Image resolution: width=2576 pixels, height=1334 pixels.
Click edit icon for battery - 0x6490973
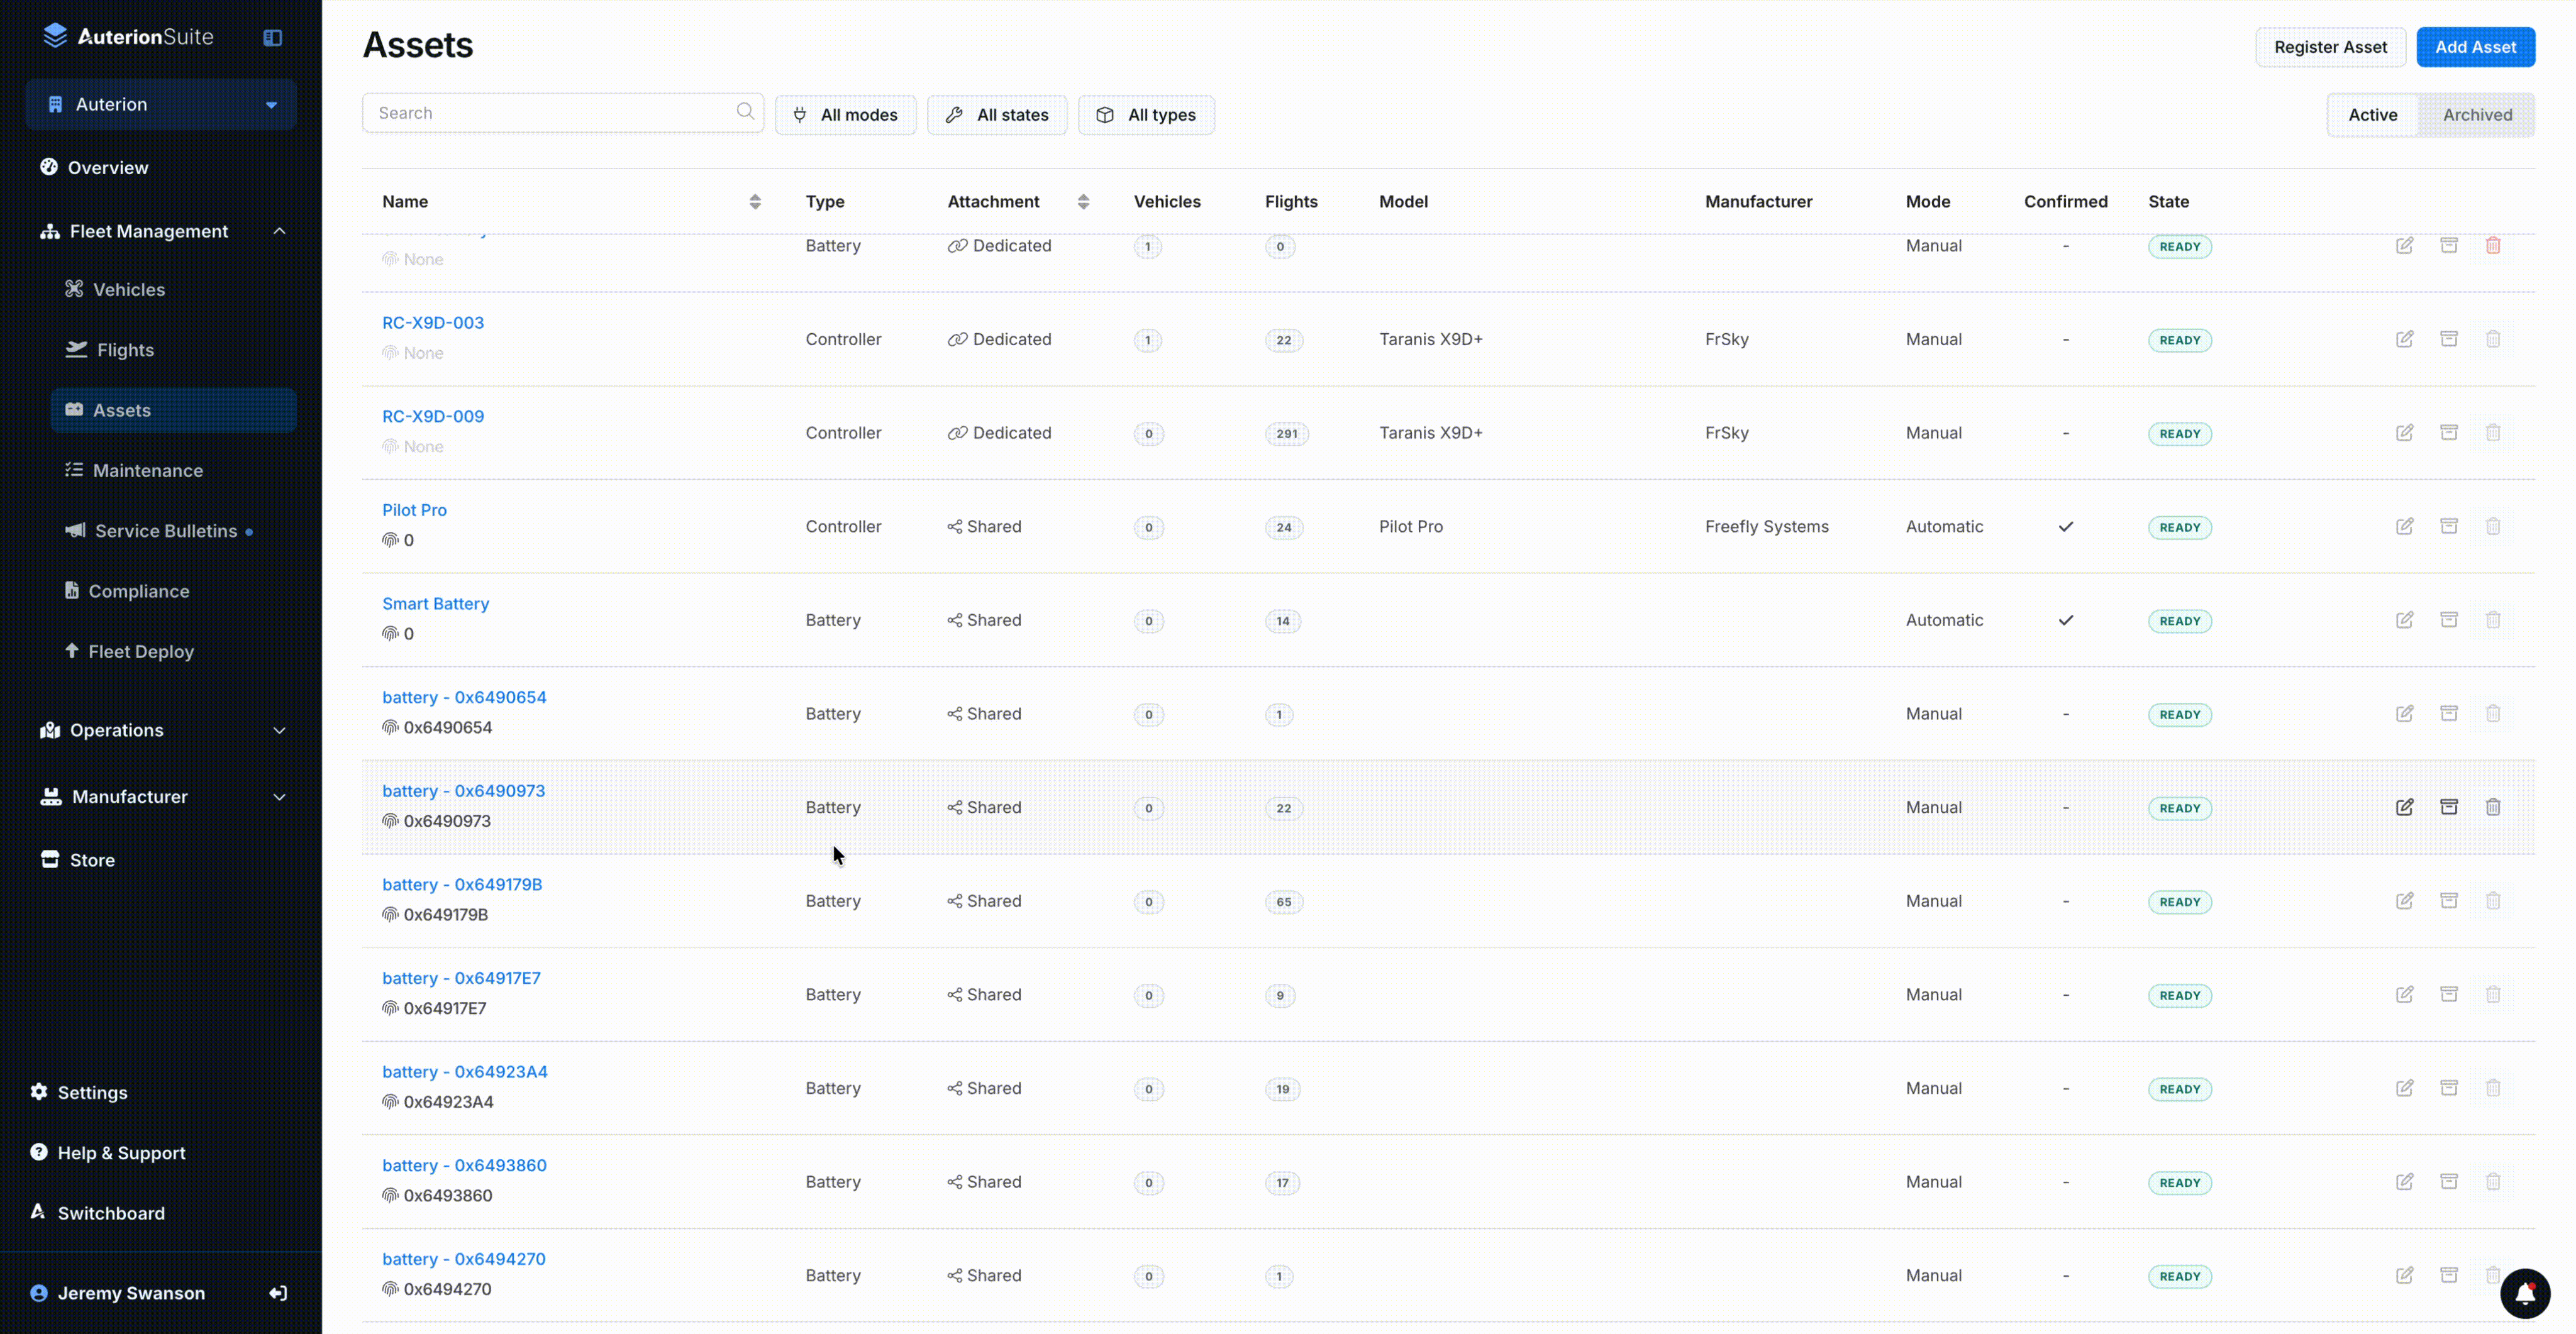click(x=2404, y=807)
